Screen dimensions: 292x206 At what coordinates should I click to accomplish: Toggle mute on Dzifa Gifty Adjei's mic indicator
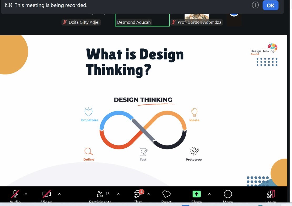pyautogui.click(x=64, y=22)
